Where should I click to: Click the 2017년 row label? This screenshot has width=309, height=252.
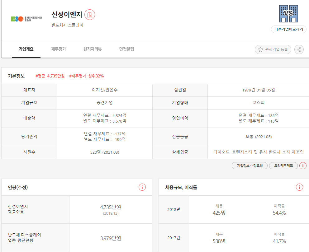pos(174,238)
